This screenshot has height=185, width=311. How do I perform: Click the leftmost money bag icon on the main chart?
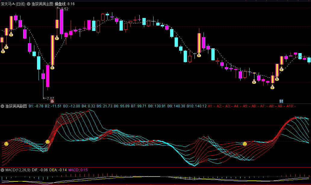pyautogui.click(x=3, y=51)
